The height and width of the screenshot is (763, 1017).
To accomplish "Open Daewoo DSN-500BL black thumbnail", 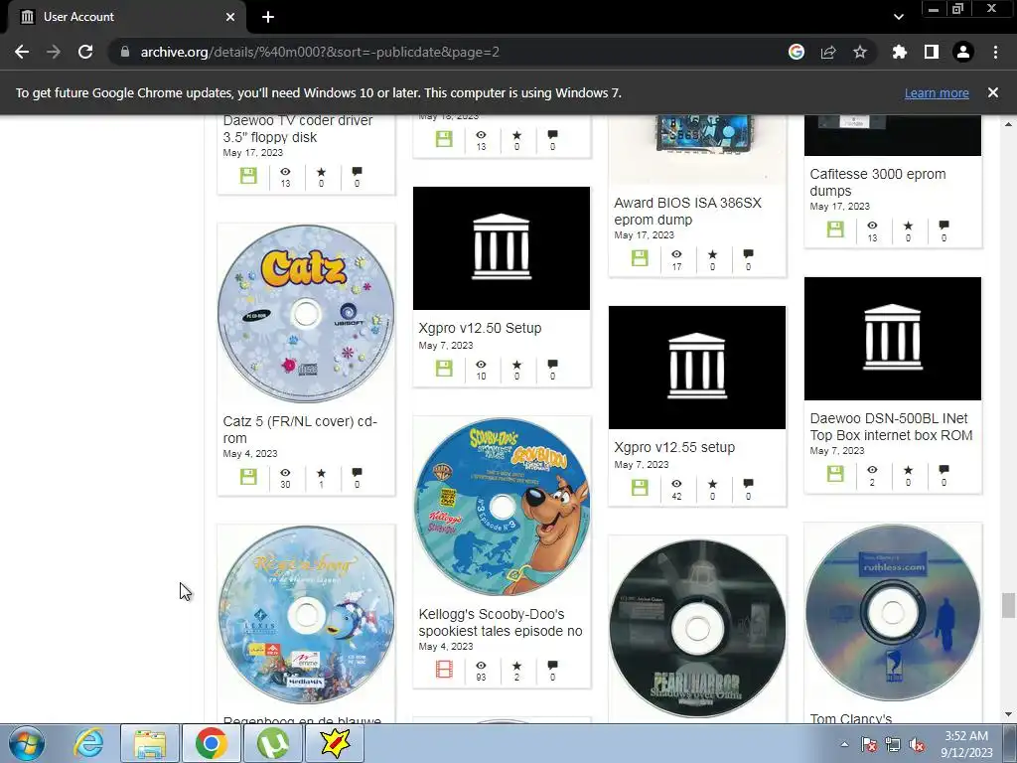I will [x=893, y=339].
